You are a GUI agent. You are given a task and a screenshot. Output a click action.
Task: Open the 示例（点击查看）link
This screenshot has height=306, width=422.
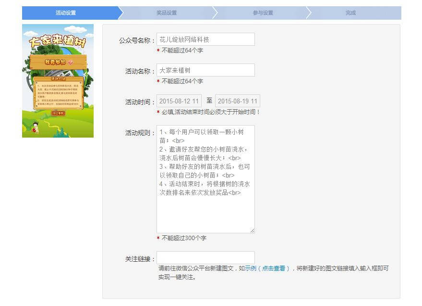pos(267,268)
